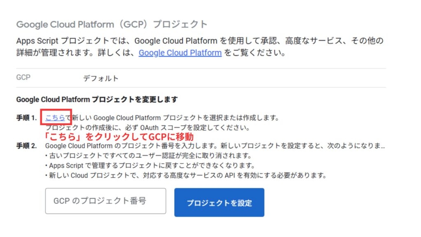Image resolution: width=421 pixels, height=237 pixels.
Task: Click the 古いプロジェクト bullet item
Action: coord(148,156)
